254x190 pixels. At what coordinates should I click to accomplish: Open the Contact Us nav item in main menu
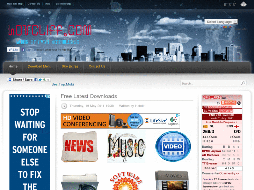pos(97,66)
